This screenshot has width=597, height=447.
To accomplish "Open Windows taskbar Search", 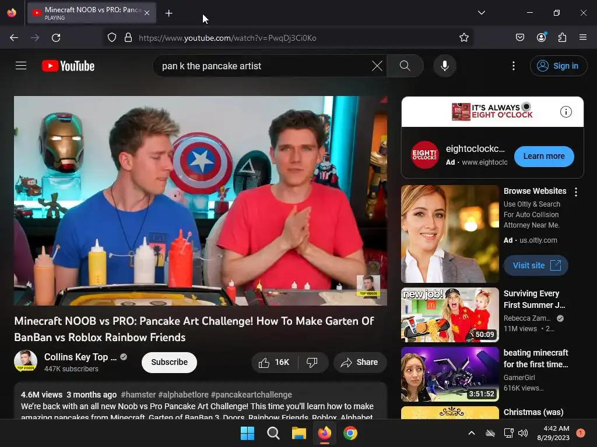I will [x=273, y=433].
